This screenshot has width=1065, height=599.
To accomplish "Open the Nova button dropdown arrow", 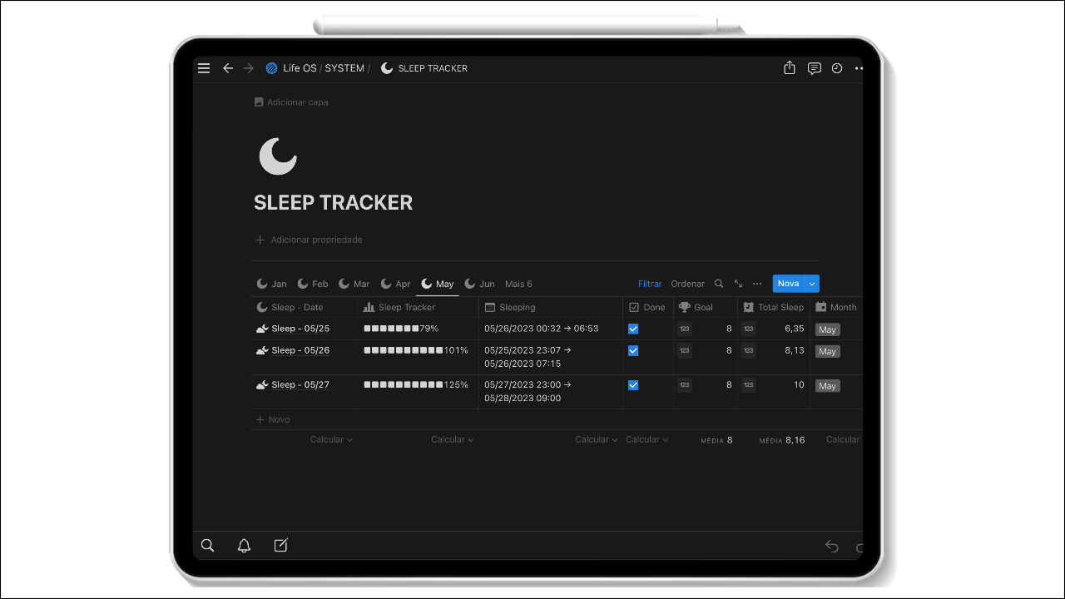I will pos(811,284).
